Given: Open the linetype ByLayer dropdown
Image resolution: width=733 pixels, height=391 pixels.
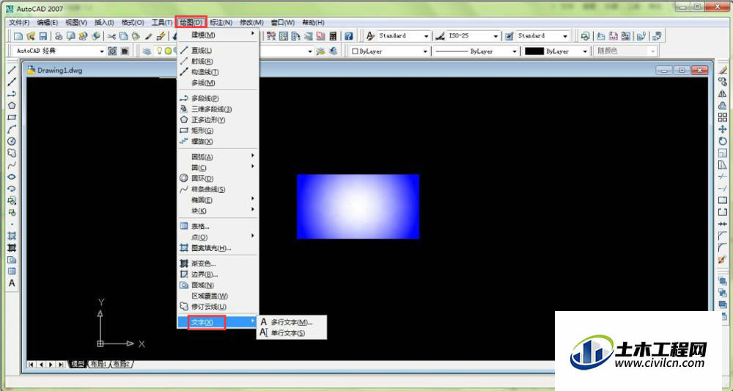Looking at the screenshot, I should 515,51.
